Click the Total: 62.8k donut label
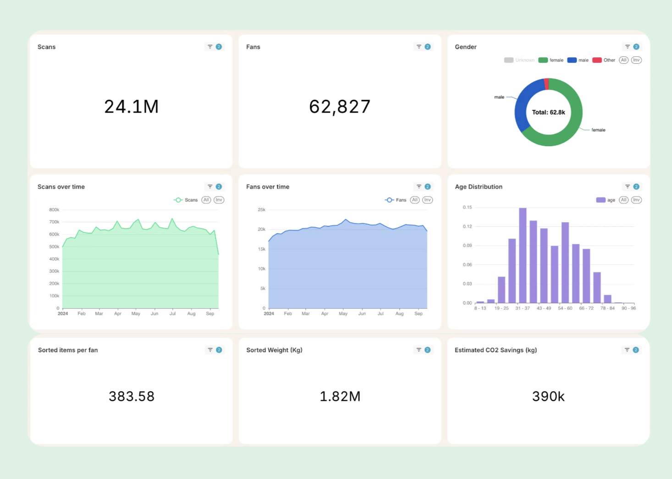The width and height of the screenshot is (672, 479). (x=548, y=112)
